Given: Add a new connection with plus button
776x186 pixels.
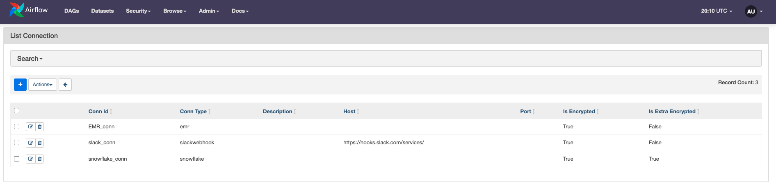Looking at the screenshot, I should [x=20, y=85].
